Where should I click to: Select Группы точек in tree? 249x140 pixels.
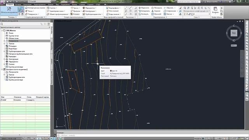[x=14, y=36]
